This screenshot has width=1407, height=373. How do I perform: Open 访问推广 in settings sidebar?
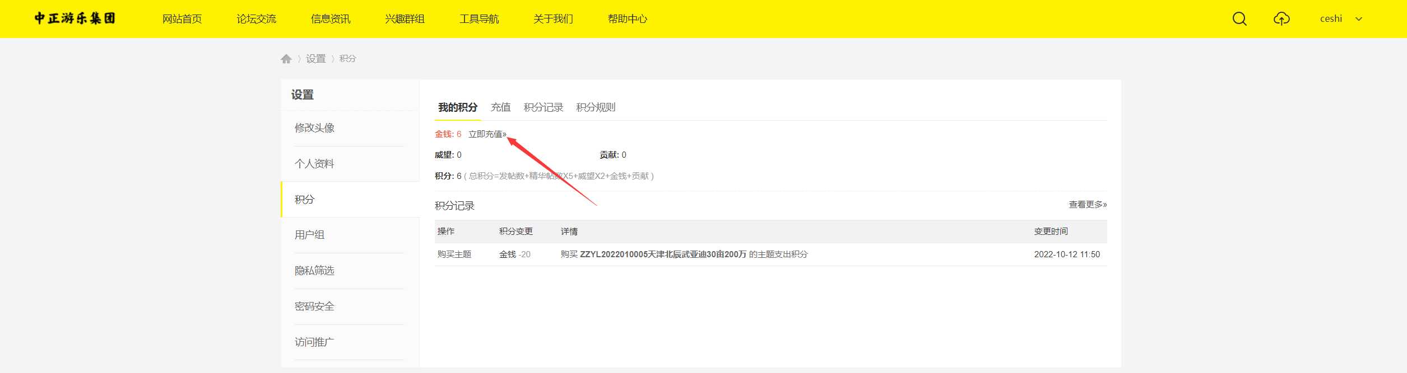(x=314, y=342)
